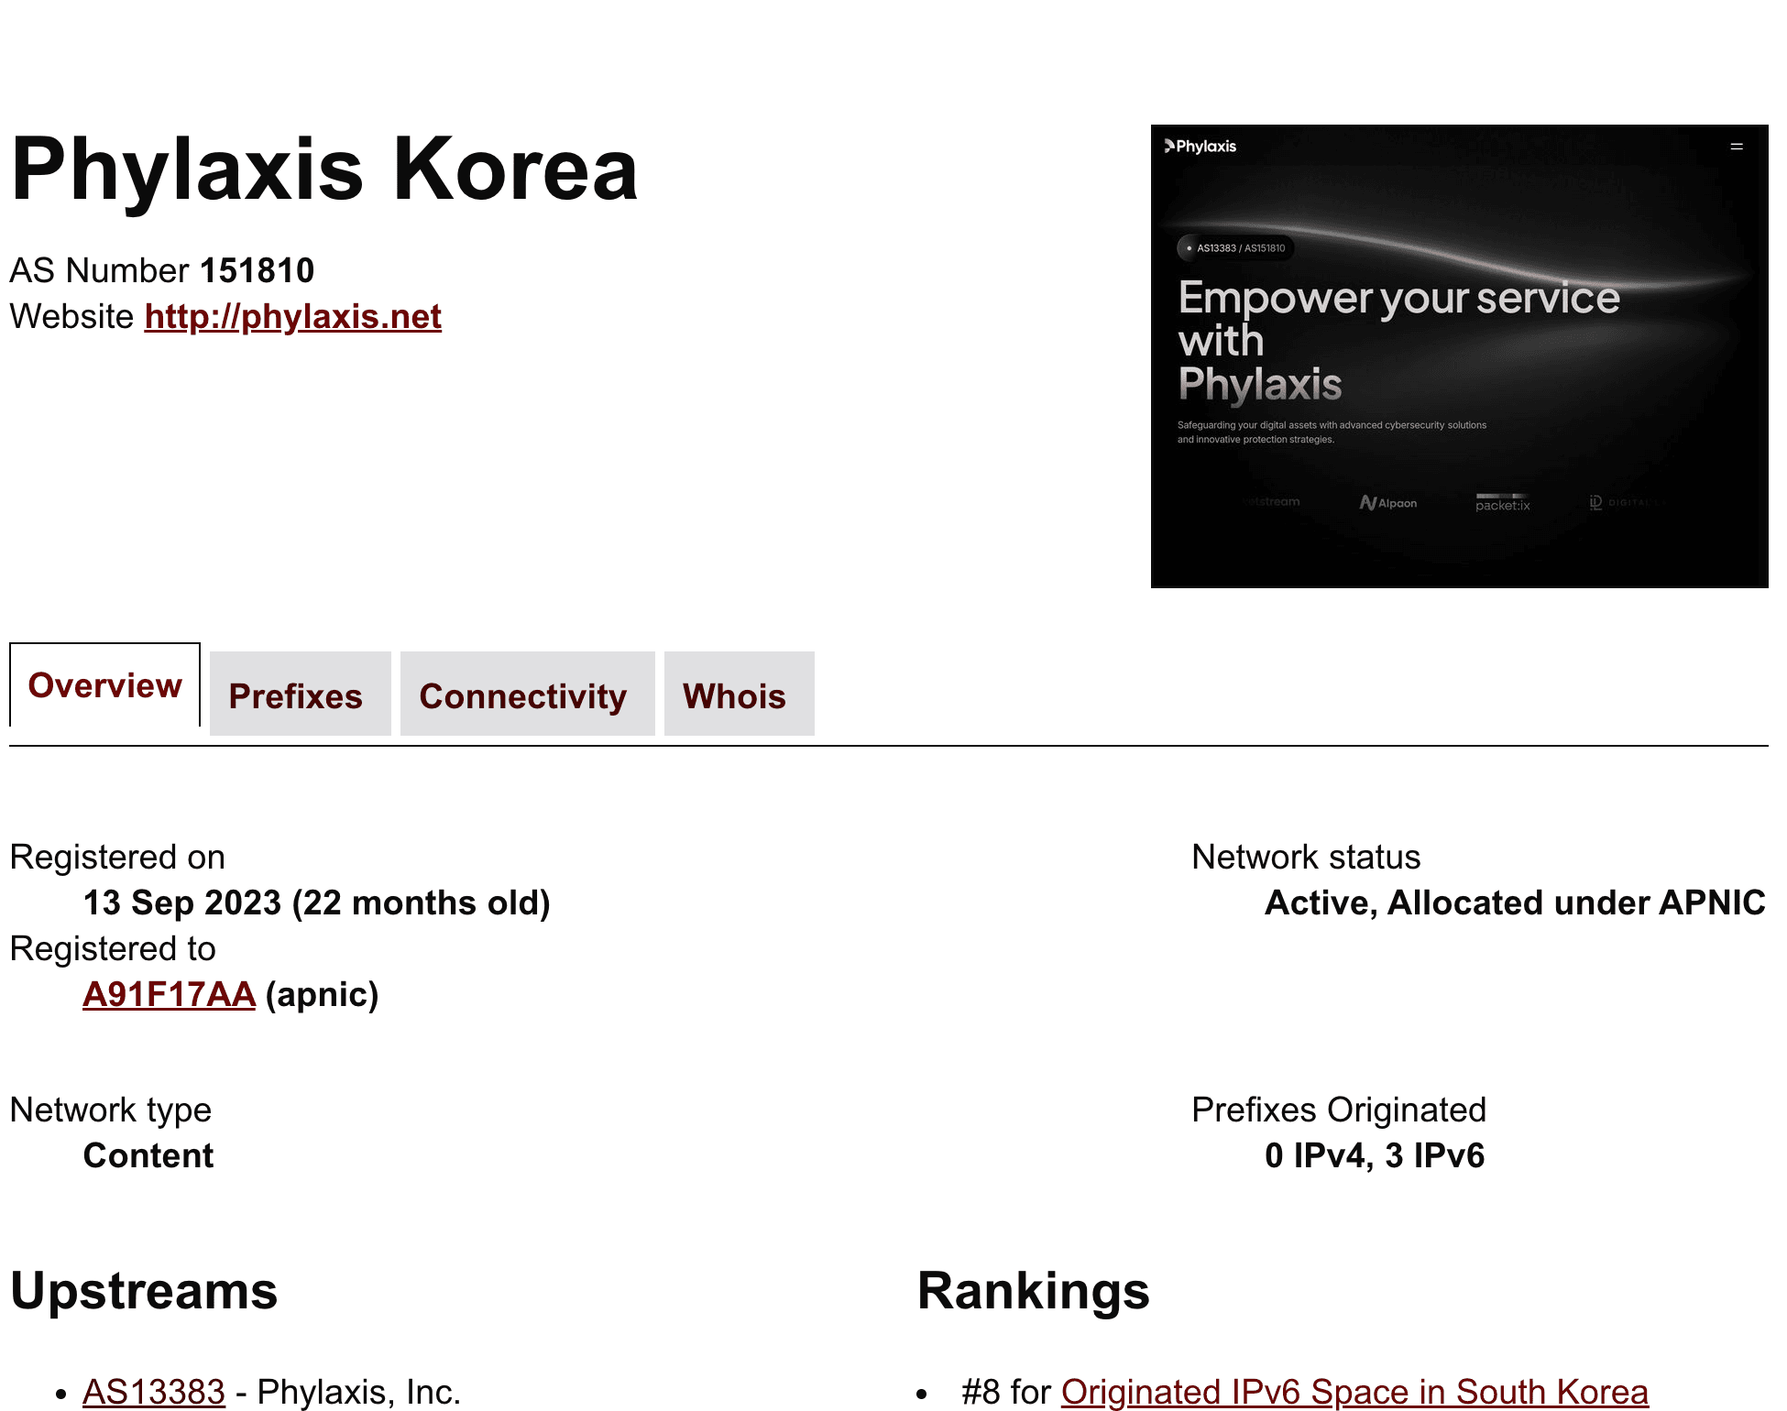Click the packet:ix logo in website preview
Image resolution: width=1787 pixels, height=1411 pixels.
[1502, 503]
